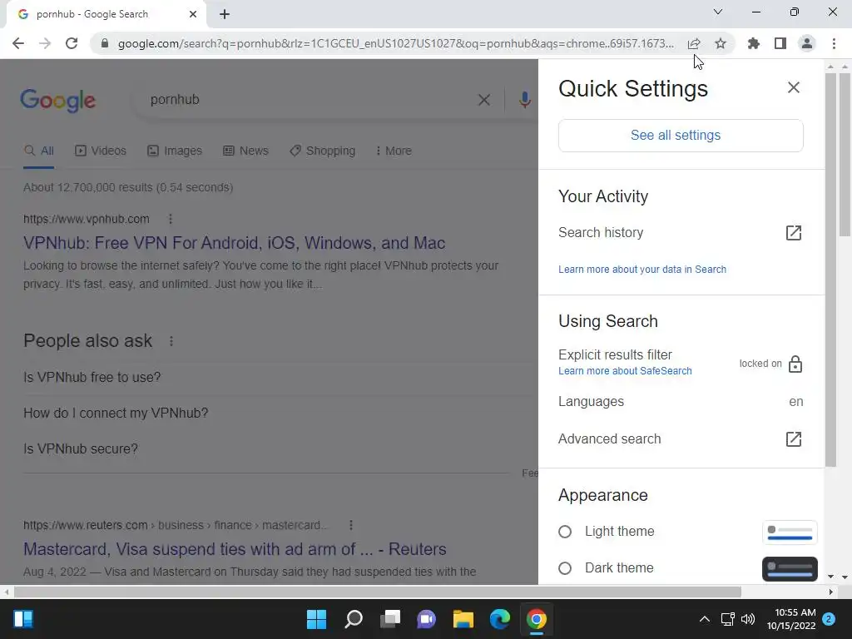Switch to the Shopping tab
Screen dimensions: 852x639
click(x=322, y=151)
